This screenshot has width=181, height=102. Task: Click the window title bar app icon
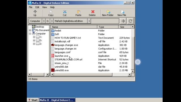(x=30, y=3)
